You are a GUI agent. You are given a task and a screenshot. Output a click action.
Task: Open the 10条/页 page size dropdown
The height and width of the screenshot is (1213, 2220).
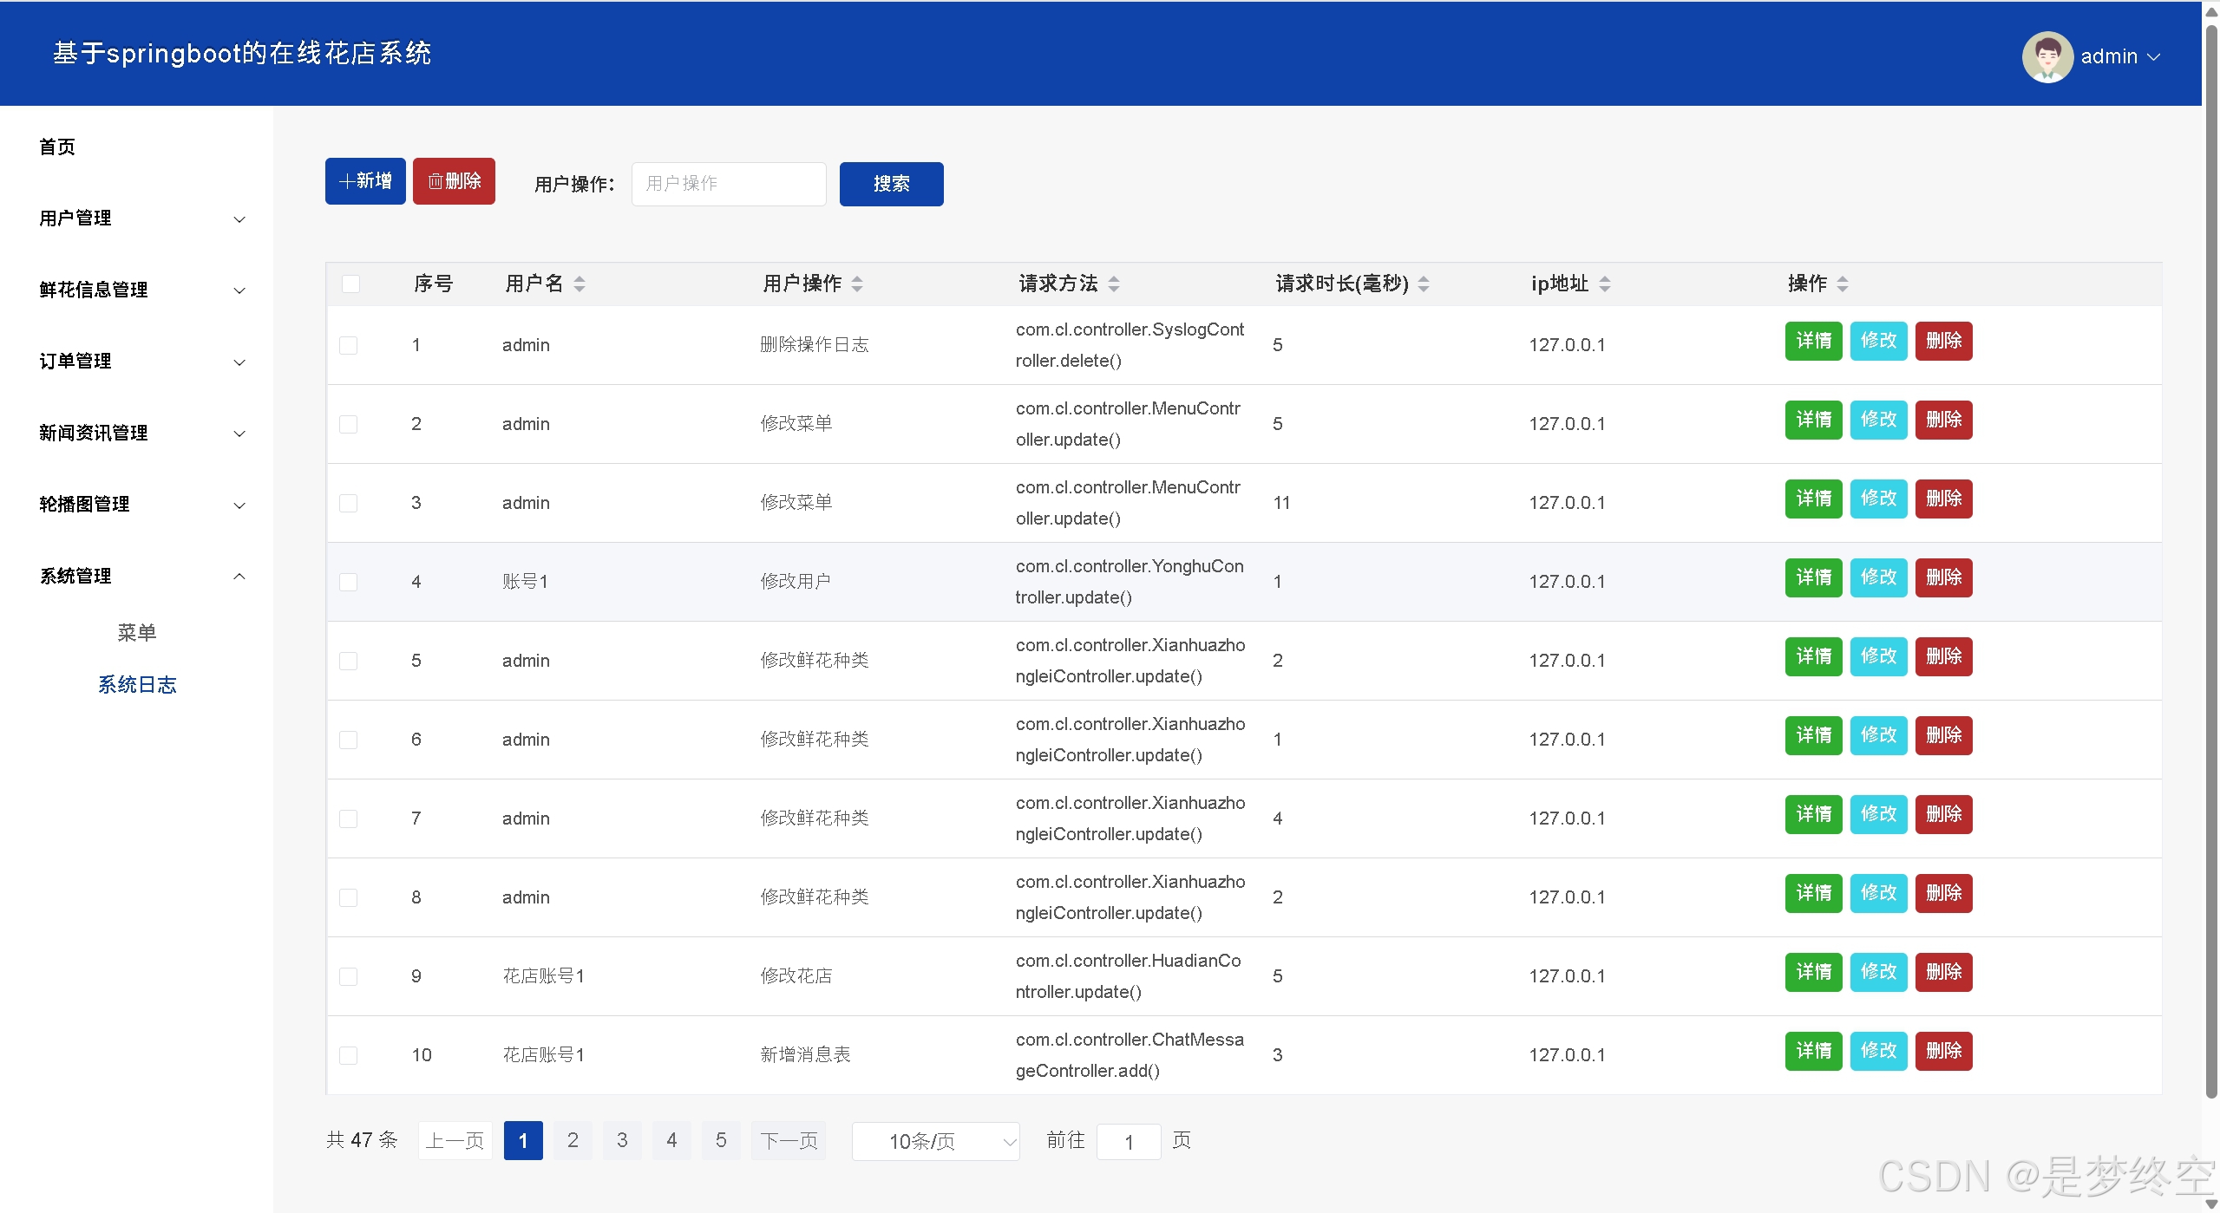(935, 1141)
